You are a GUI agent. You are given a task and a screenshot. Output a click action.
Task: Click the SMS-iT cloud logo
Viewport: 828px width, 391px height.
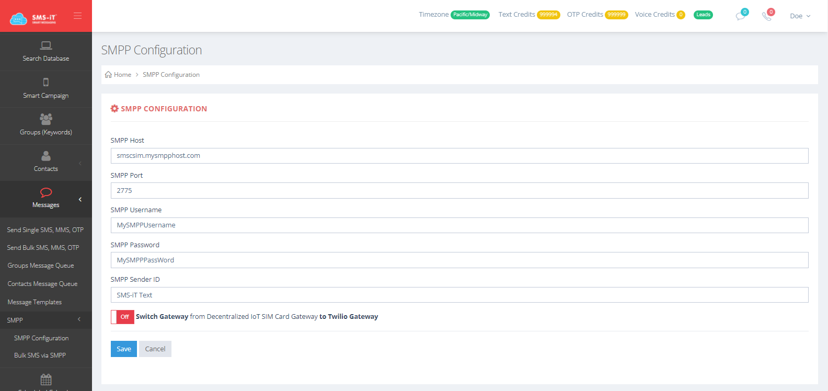pyautogui.click(x=33, y=18)
